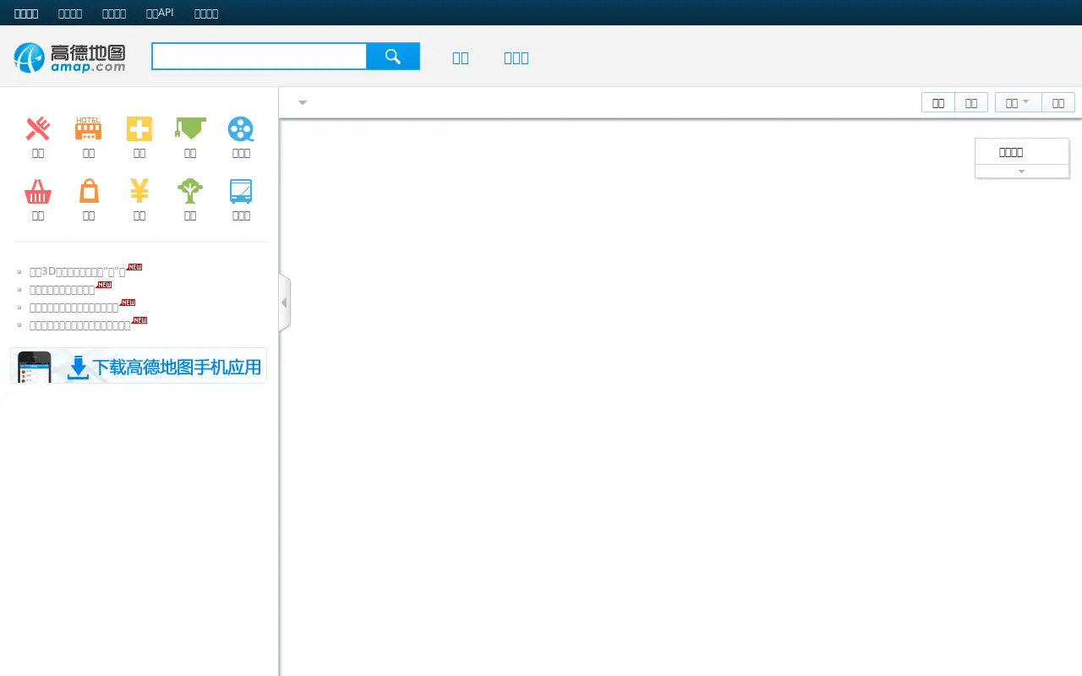Focus the map search input field
This screenshot has height=676, width=1082.
tap(259, 57)
